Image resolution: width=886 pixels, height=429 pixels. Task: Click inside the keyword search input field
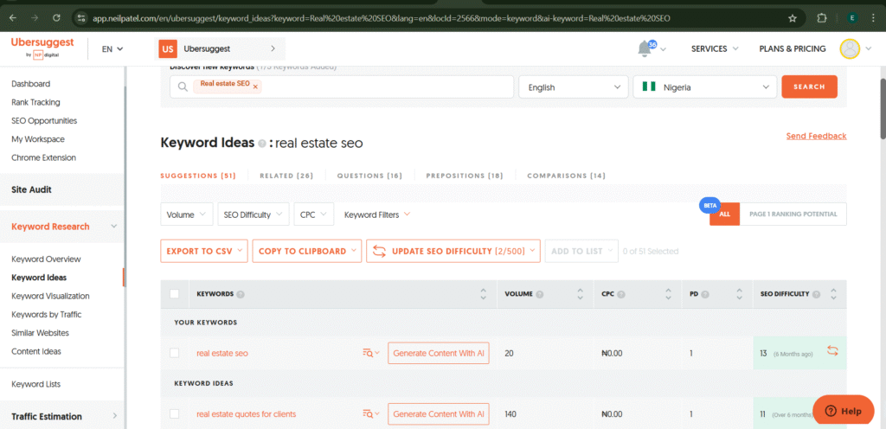click(341, 87)
